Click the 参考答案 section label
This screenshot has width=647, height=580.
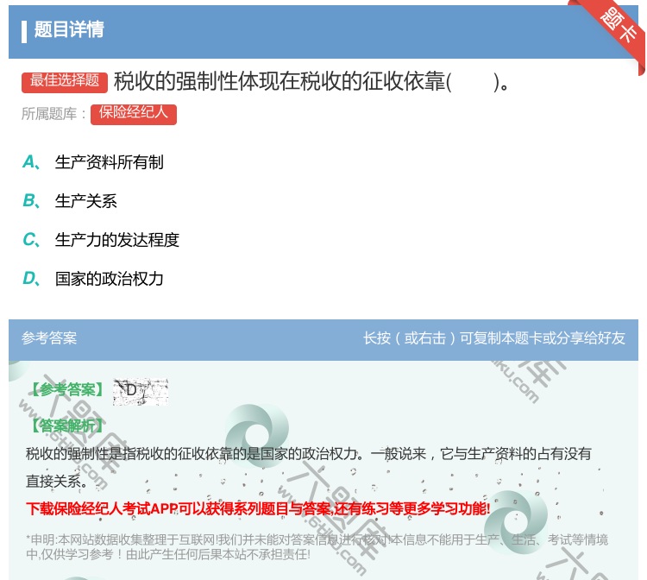(x=49, y=338)
